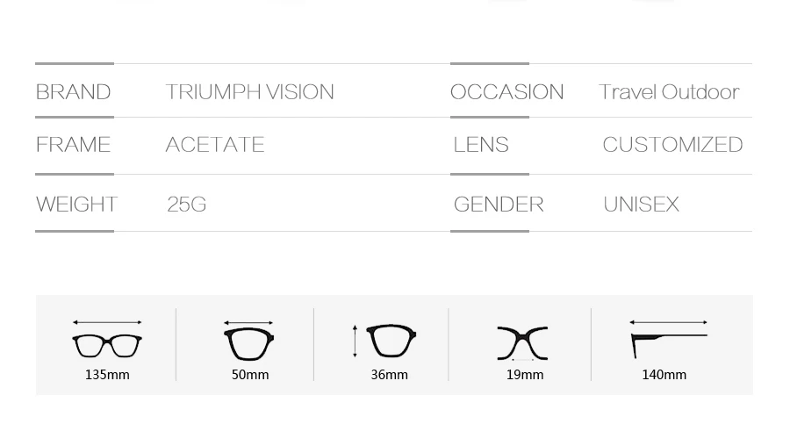This screenshot has width=790, height=424.
Task: Click the lens height glasses icon
Action: point(391,341)
